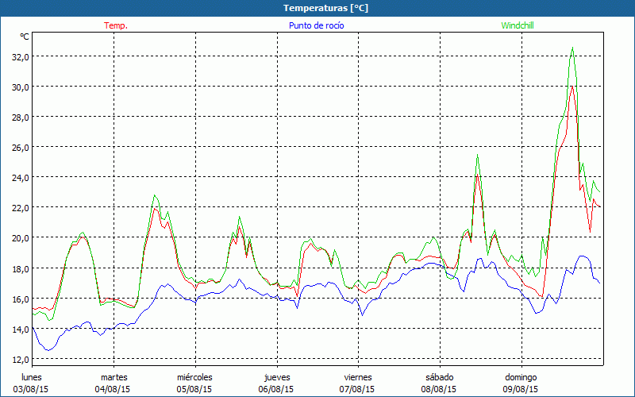Select the viernes 07/08/15 date marker
Screen dimensions: 635x397
coord(357,383)
